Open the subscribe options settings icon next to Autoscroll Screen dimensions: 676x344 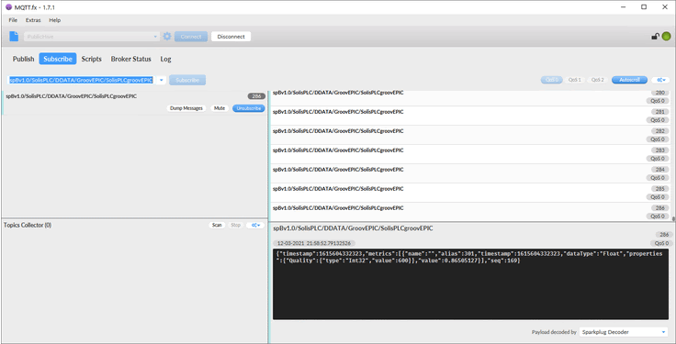pyautogui.click(x=660, y=80)
